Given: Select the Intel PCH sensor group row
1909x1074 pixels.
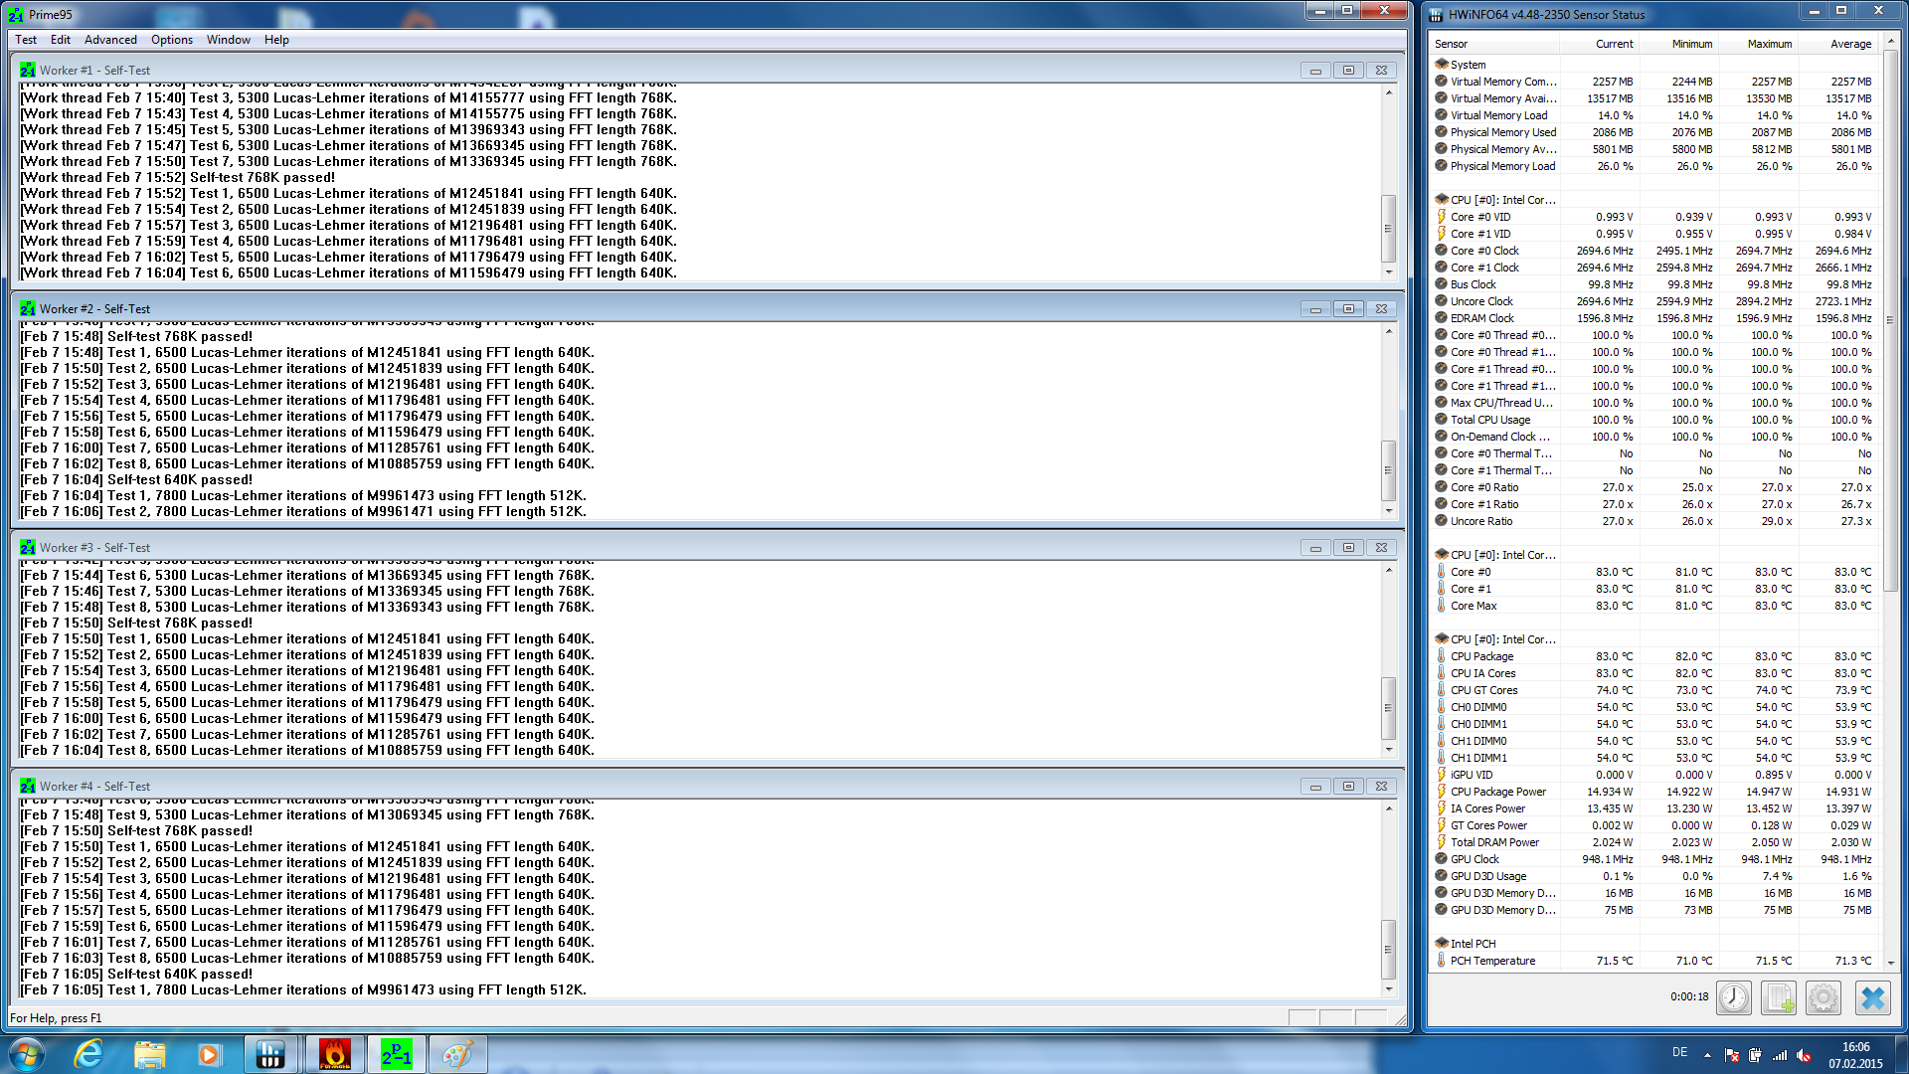Looking at the screenshot, I should 1654,944.
